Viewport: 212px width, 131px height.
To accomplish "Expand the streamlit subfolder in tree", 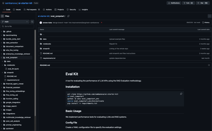I will click(x=2, y=73).
